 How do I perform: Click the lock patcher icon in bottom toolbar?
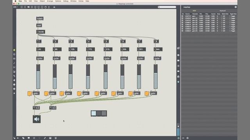(14, 138)
